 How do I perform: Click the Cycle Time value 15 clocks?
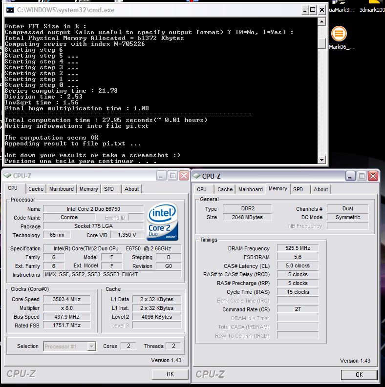point(298,292)
